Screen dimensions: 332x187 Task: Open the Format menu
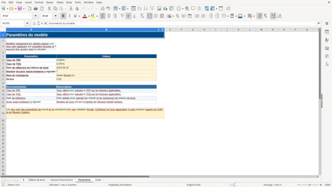(39, 2)
